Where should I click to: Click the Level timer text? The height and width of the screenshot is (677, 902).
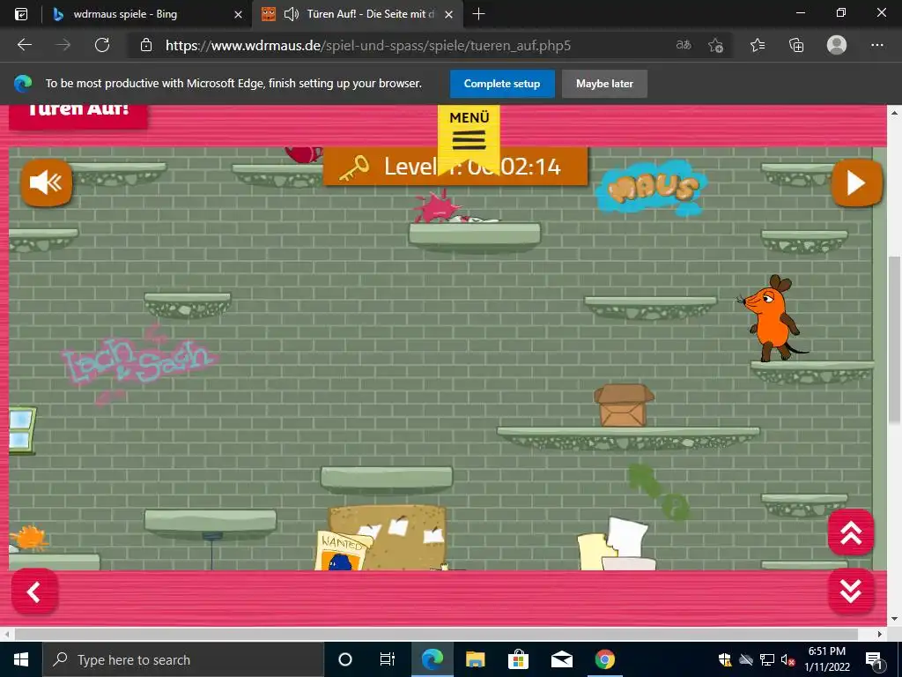pos(472,167)
